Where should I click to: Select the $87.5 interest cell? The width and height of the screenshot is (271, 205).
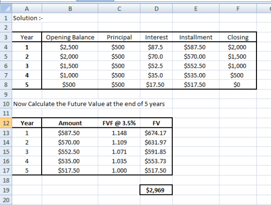(156, 47)
